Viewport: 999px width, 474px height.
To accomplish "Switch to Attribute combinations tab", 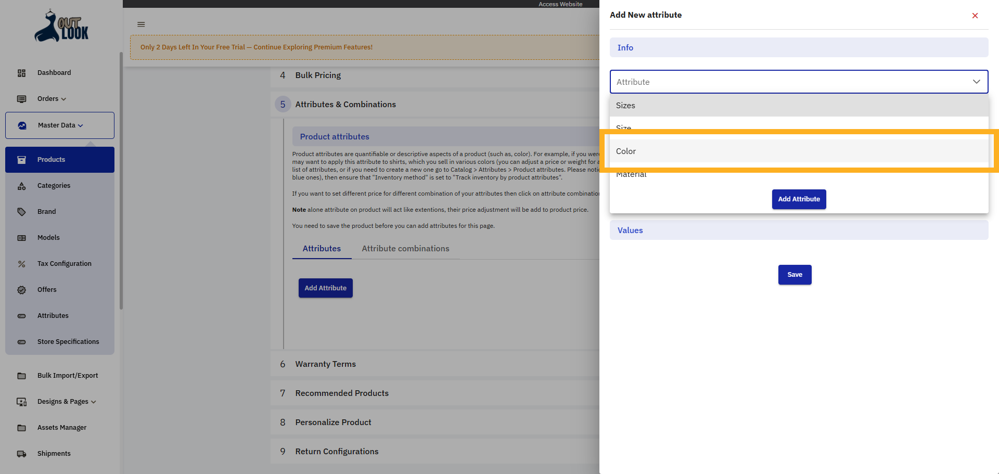I will pyautogui.click(x=405, y=249).
